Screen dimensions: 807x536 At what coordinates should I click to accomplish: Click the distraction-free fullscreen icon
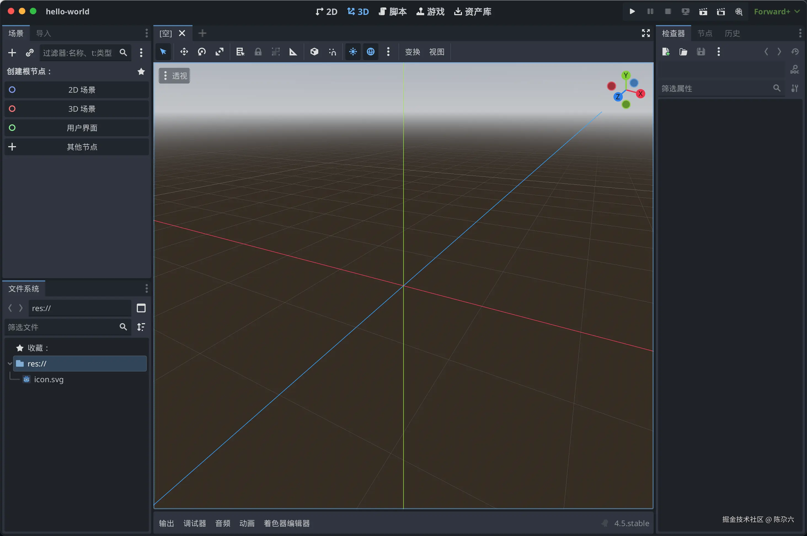(646, 33)
